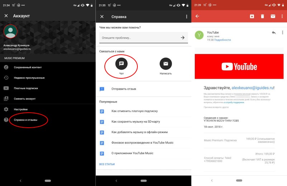Image resolution: width=287 pixels, height=186 pixels.
Task: Tap back navigation arrow in Справка screen
Action: pos(116,181)
